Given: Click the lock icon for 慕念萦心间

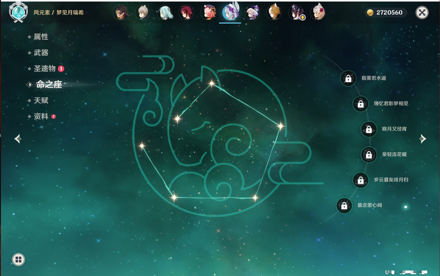Looking at the screenshot, I should (x=344, y=206).
